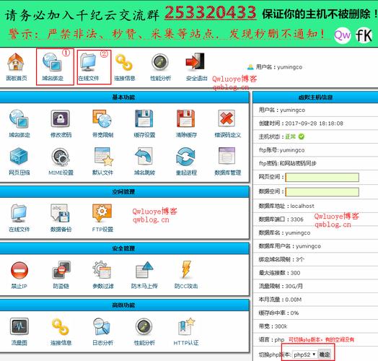Click the 高级功能 section header
The height and width of the screenshot is (361, 378).
[124, 305]
